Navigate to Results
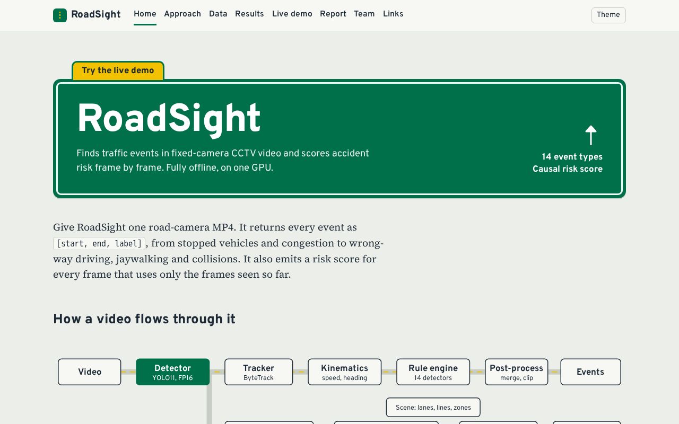 pyautogui.click(x=249, y=14)
